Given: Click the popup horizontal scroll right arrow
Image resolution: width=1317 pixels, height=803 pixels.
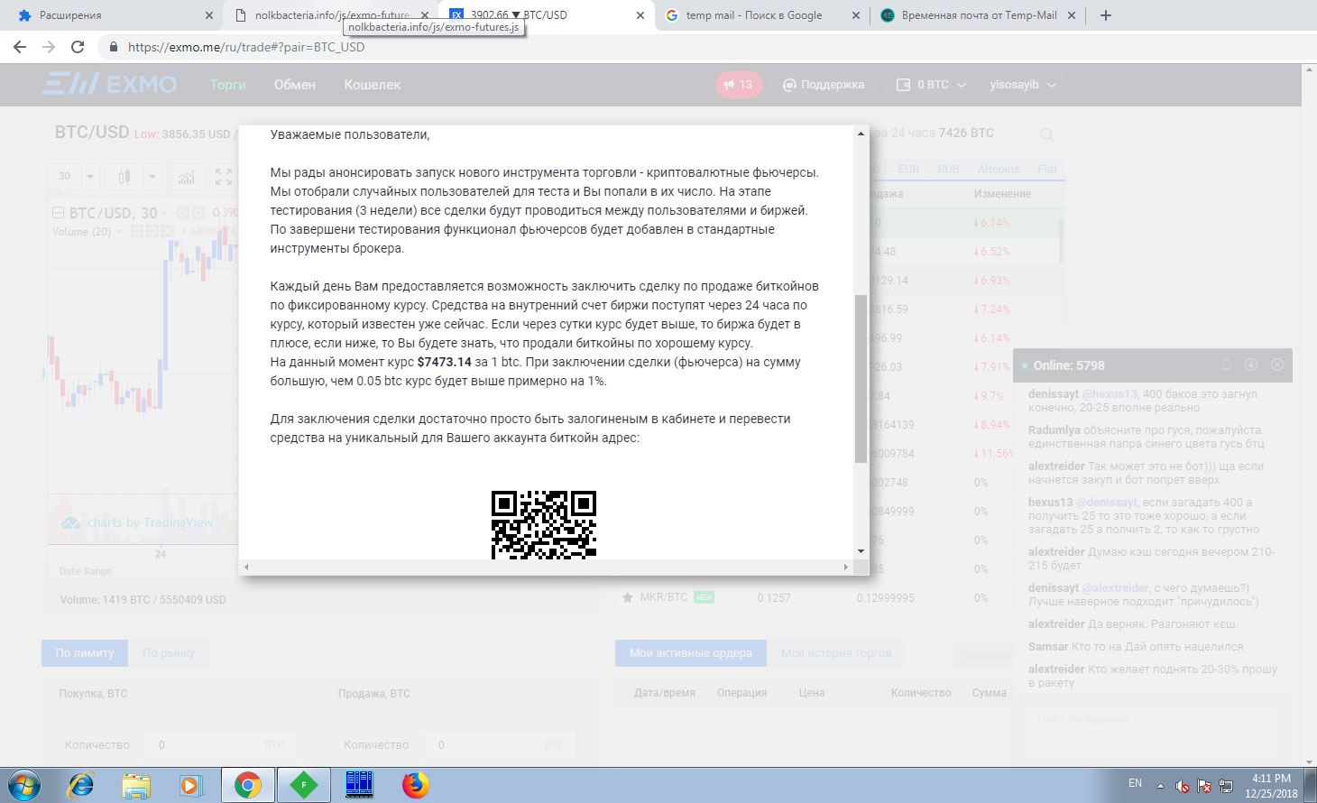Looking at the screenshot, I should click(x=845, y=567).
